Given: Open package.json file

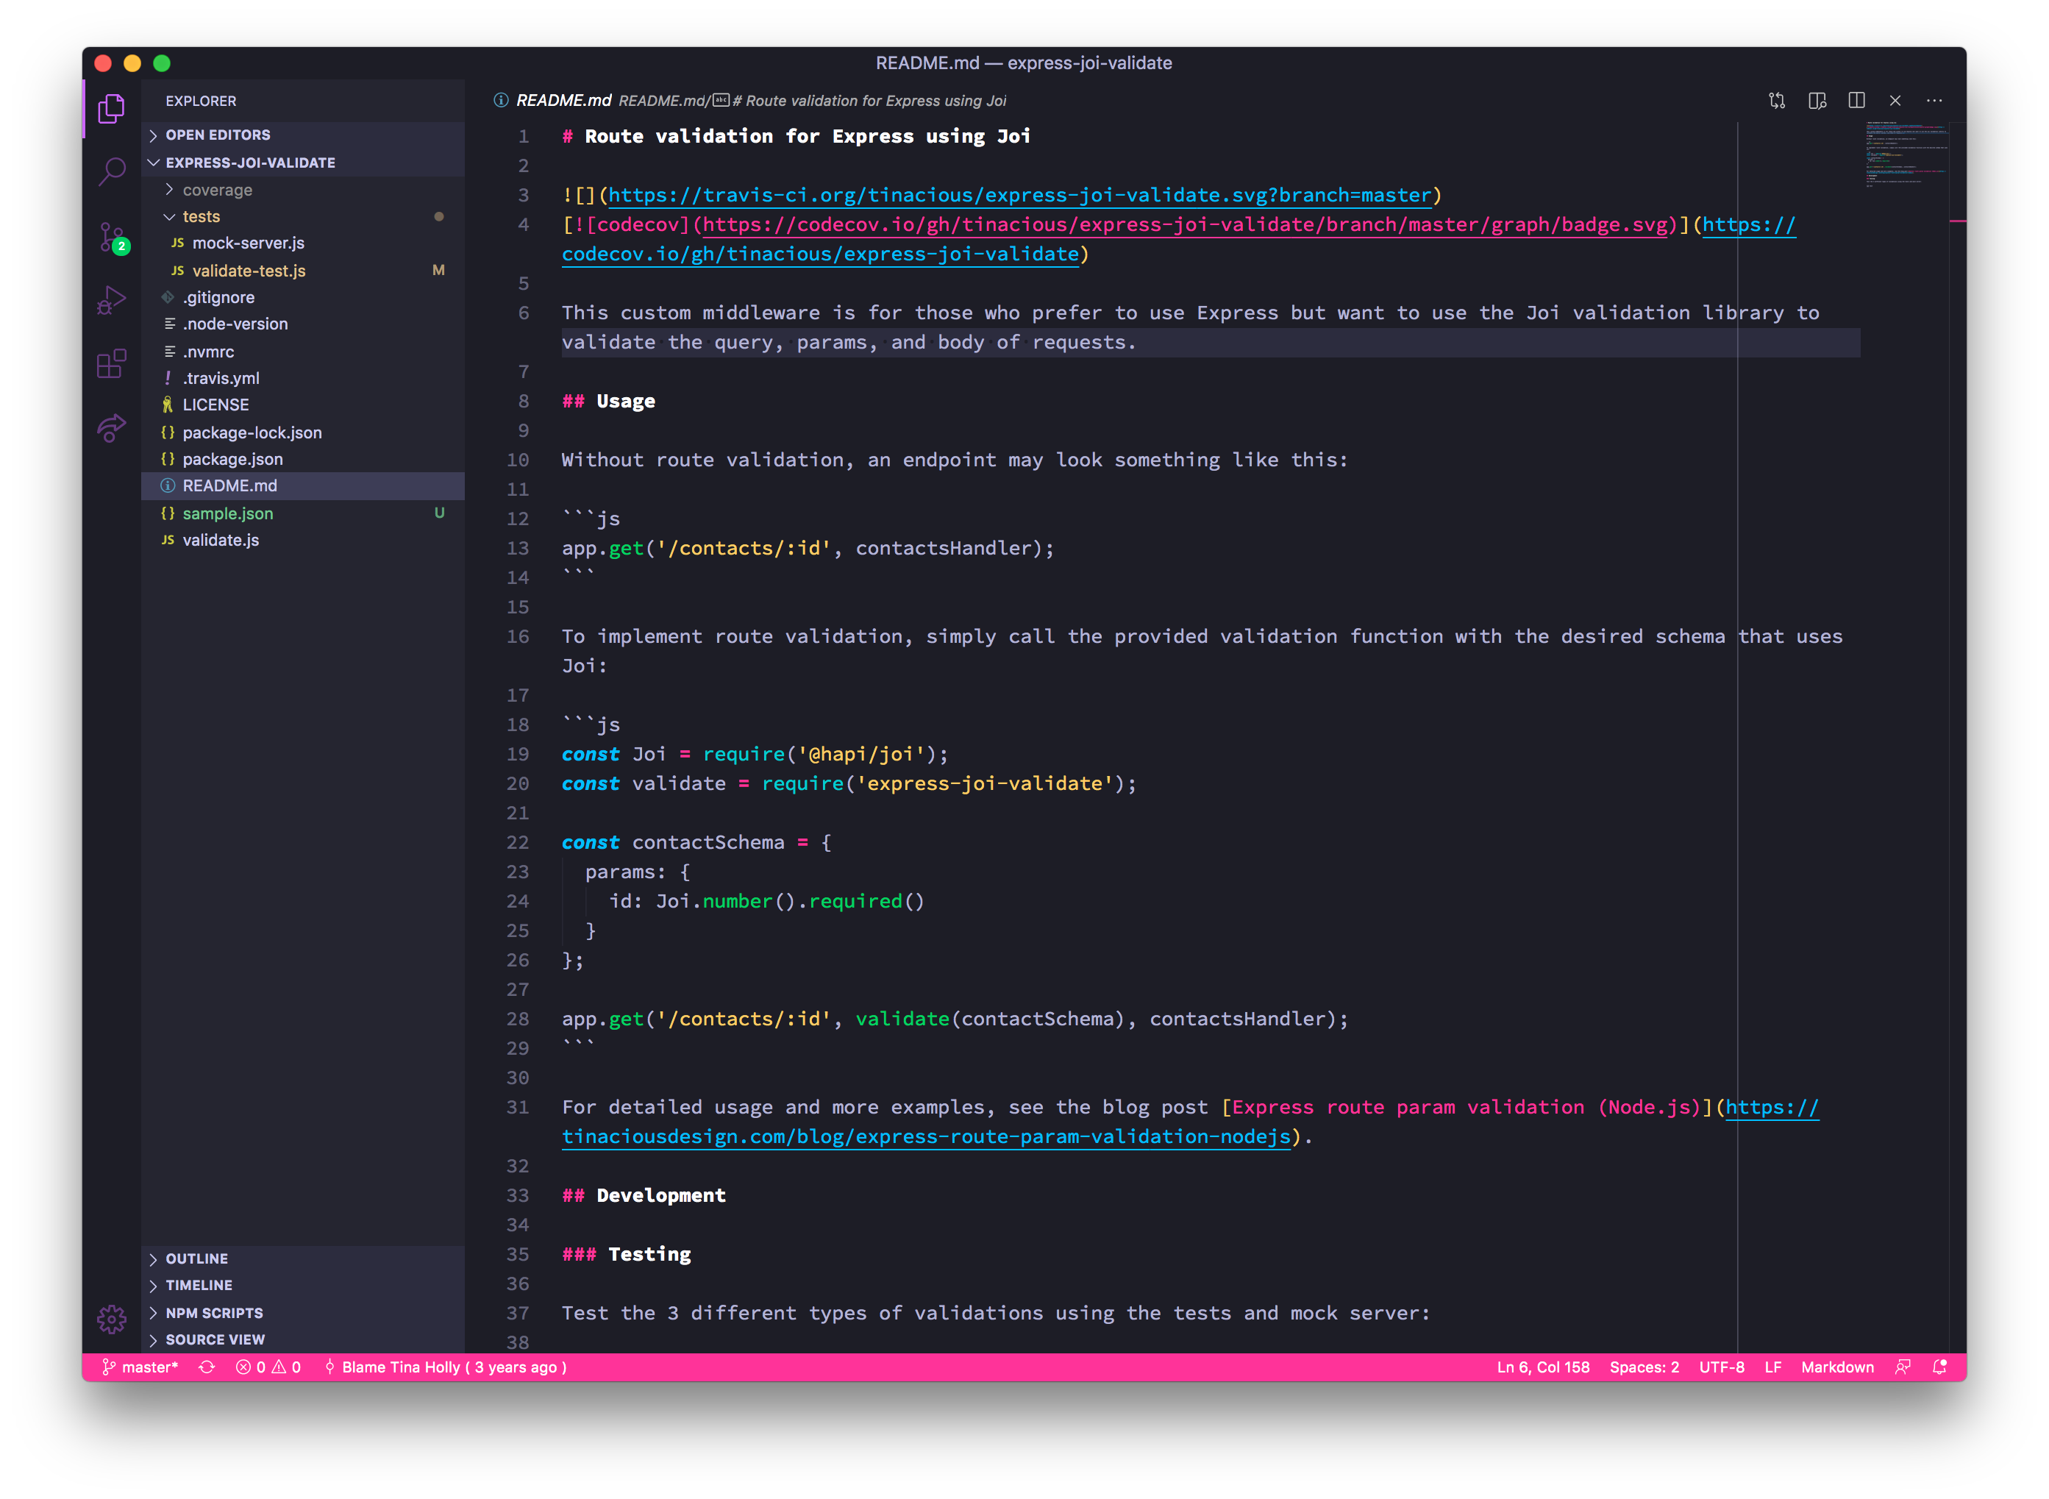Looking at the screenshot, I should (232, 459).
